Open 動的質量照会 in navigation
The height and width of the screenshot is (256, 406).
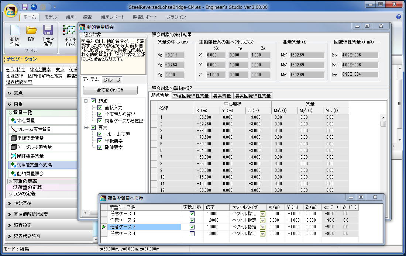[x=43, y=173]
